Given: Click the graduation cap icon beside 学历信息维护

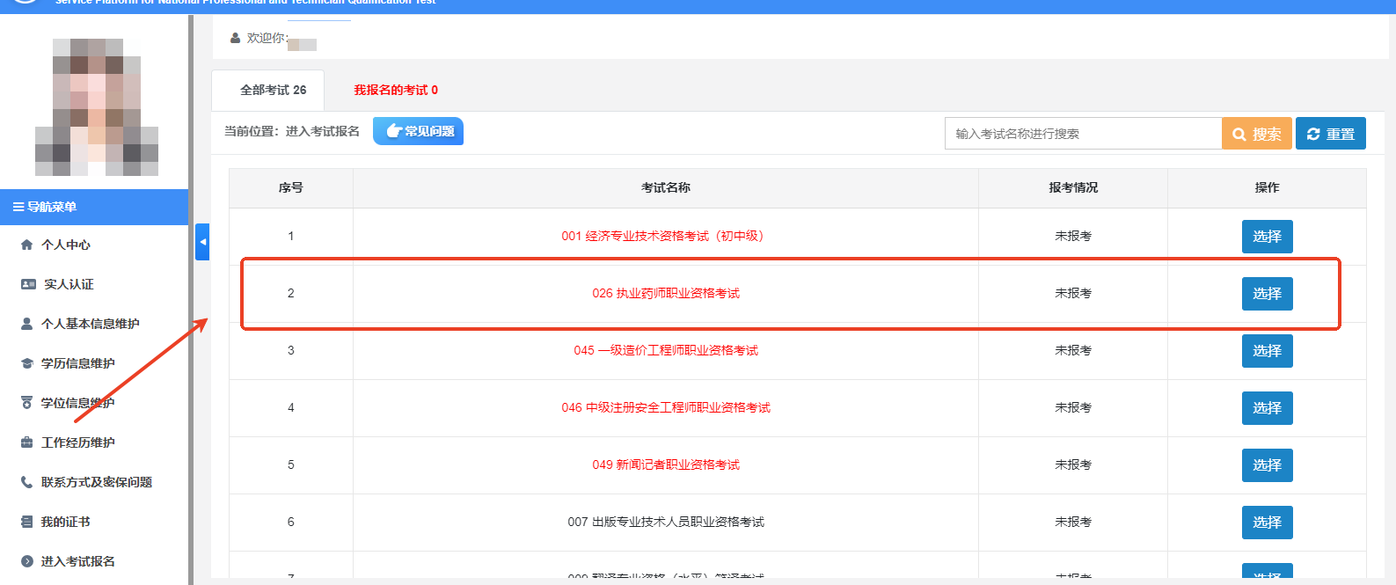Looking at the screenshot, I should tap(26, 363).
